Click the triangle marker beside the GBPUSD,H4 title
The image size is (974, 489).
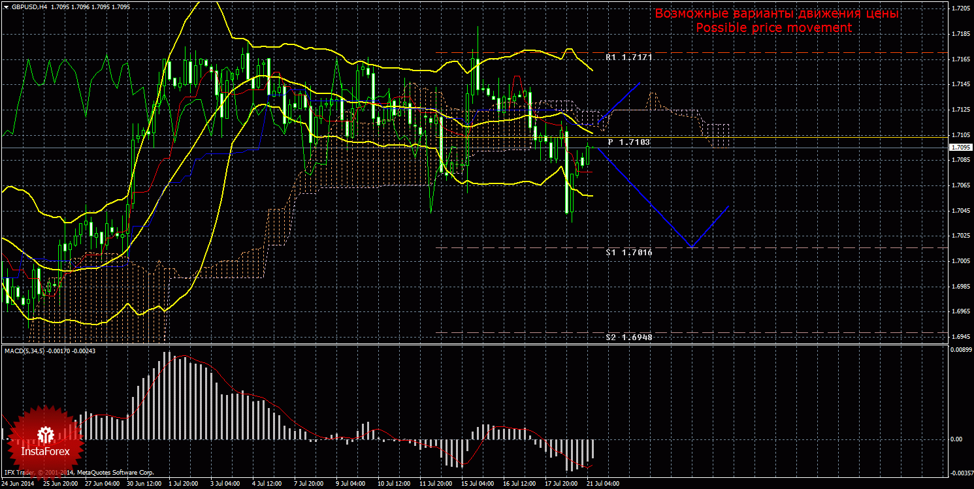click(6, 6)
